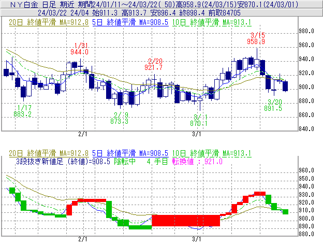Click the 終898.4 closing price text
Viewport: 323px width, 246px height.
(192, 13)
